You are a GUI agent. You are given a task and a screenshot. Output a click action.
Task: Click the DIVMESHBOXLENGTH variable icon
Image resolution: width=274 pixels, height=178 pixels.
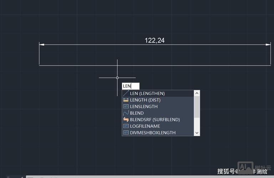[x=126, y=132]
